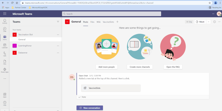Open the app launcher waffle grid

click(x=5, y=14)
